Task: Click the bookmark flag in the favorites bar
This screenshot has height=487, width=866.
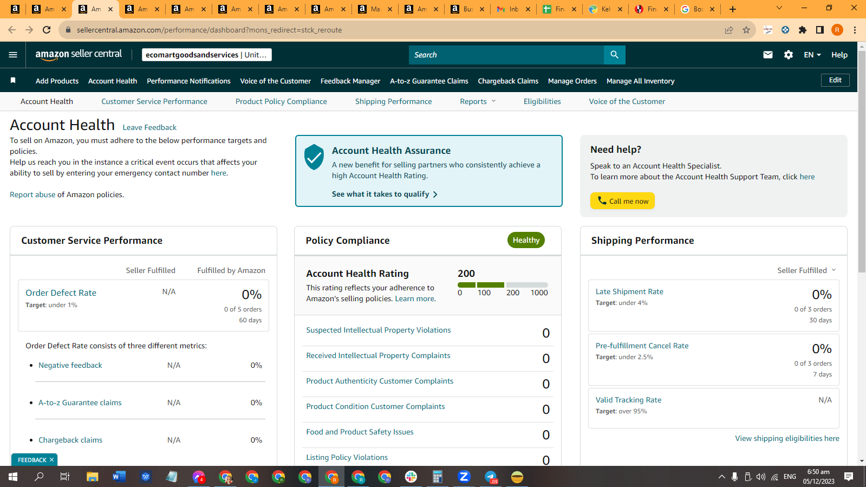Action: [x=13, y=81]
